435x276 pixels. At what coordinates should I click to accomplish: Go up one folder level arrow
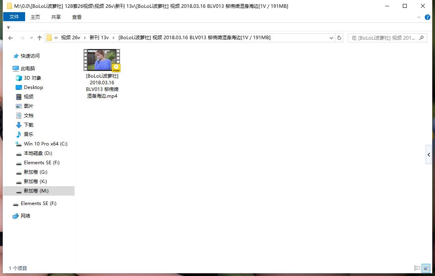pyautogui.click(x=39, y=38)
